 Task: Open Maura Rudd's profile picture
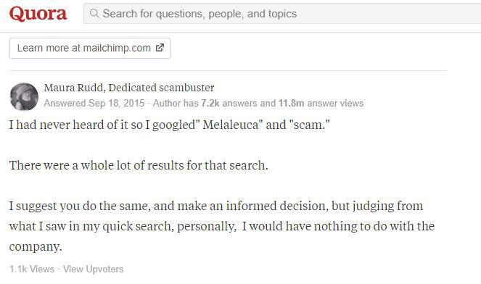pos(24,96)
